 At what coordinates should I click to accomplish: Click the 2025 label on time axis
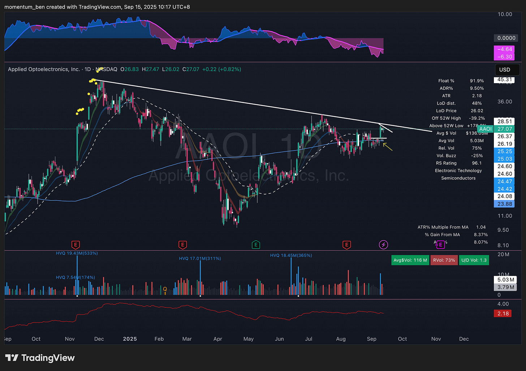coord(130,339)
